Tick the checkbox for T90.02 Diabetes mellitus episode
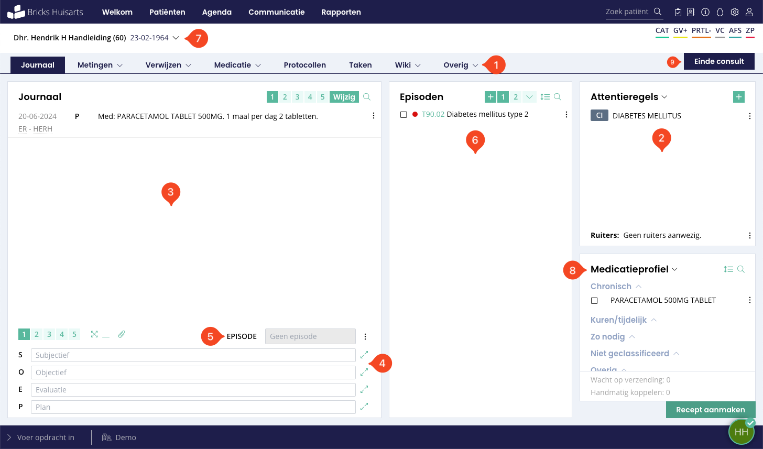The width and height of the screenshot is (763, 449). (404, 115)
